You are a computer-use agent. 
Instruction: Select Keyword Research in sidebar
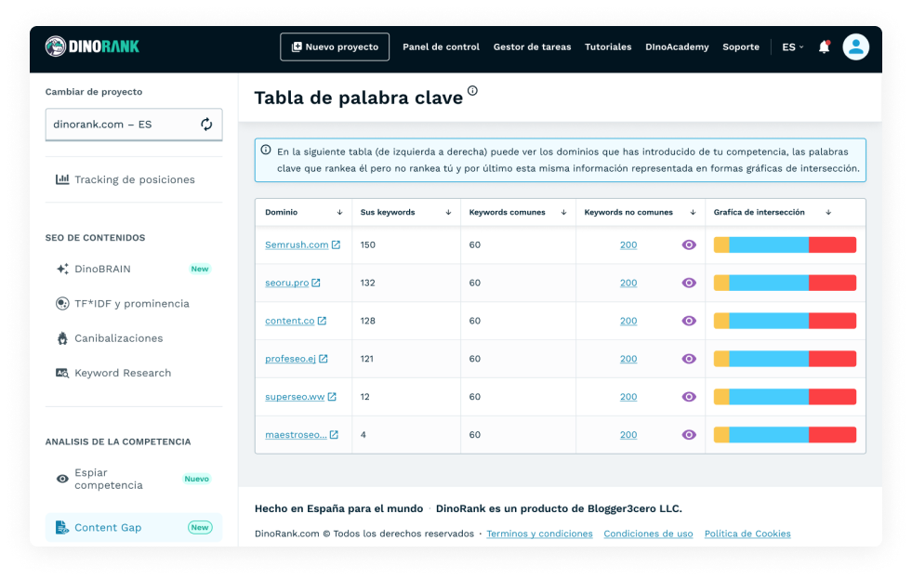122,373
